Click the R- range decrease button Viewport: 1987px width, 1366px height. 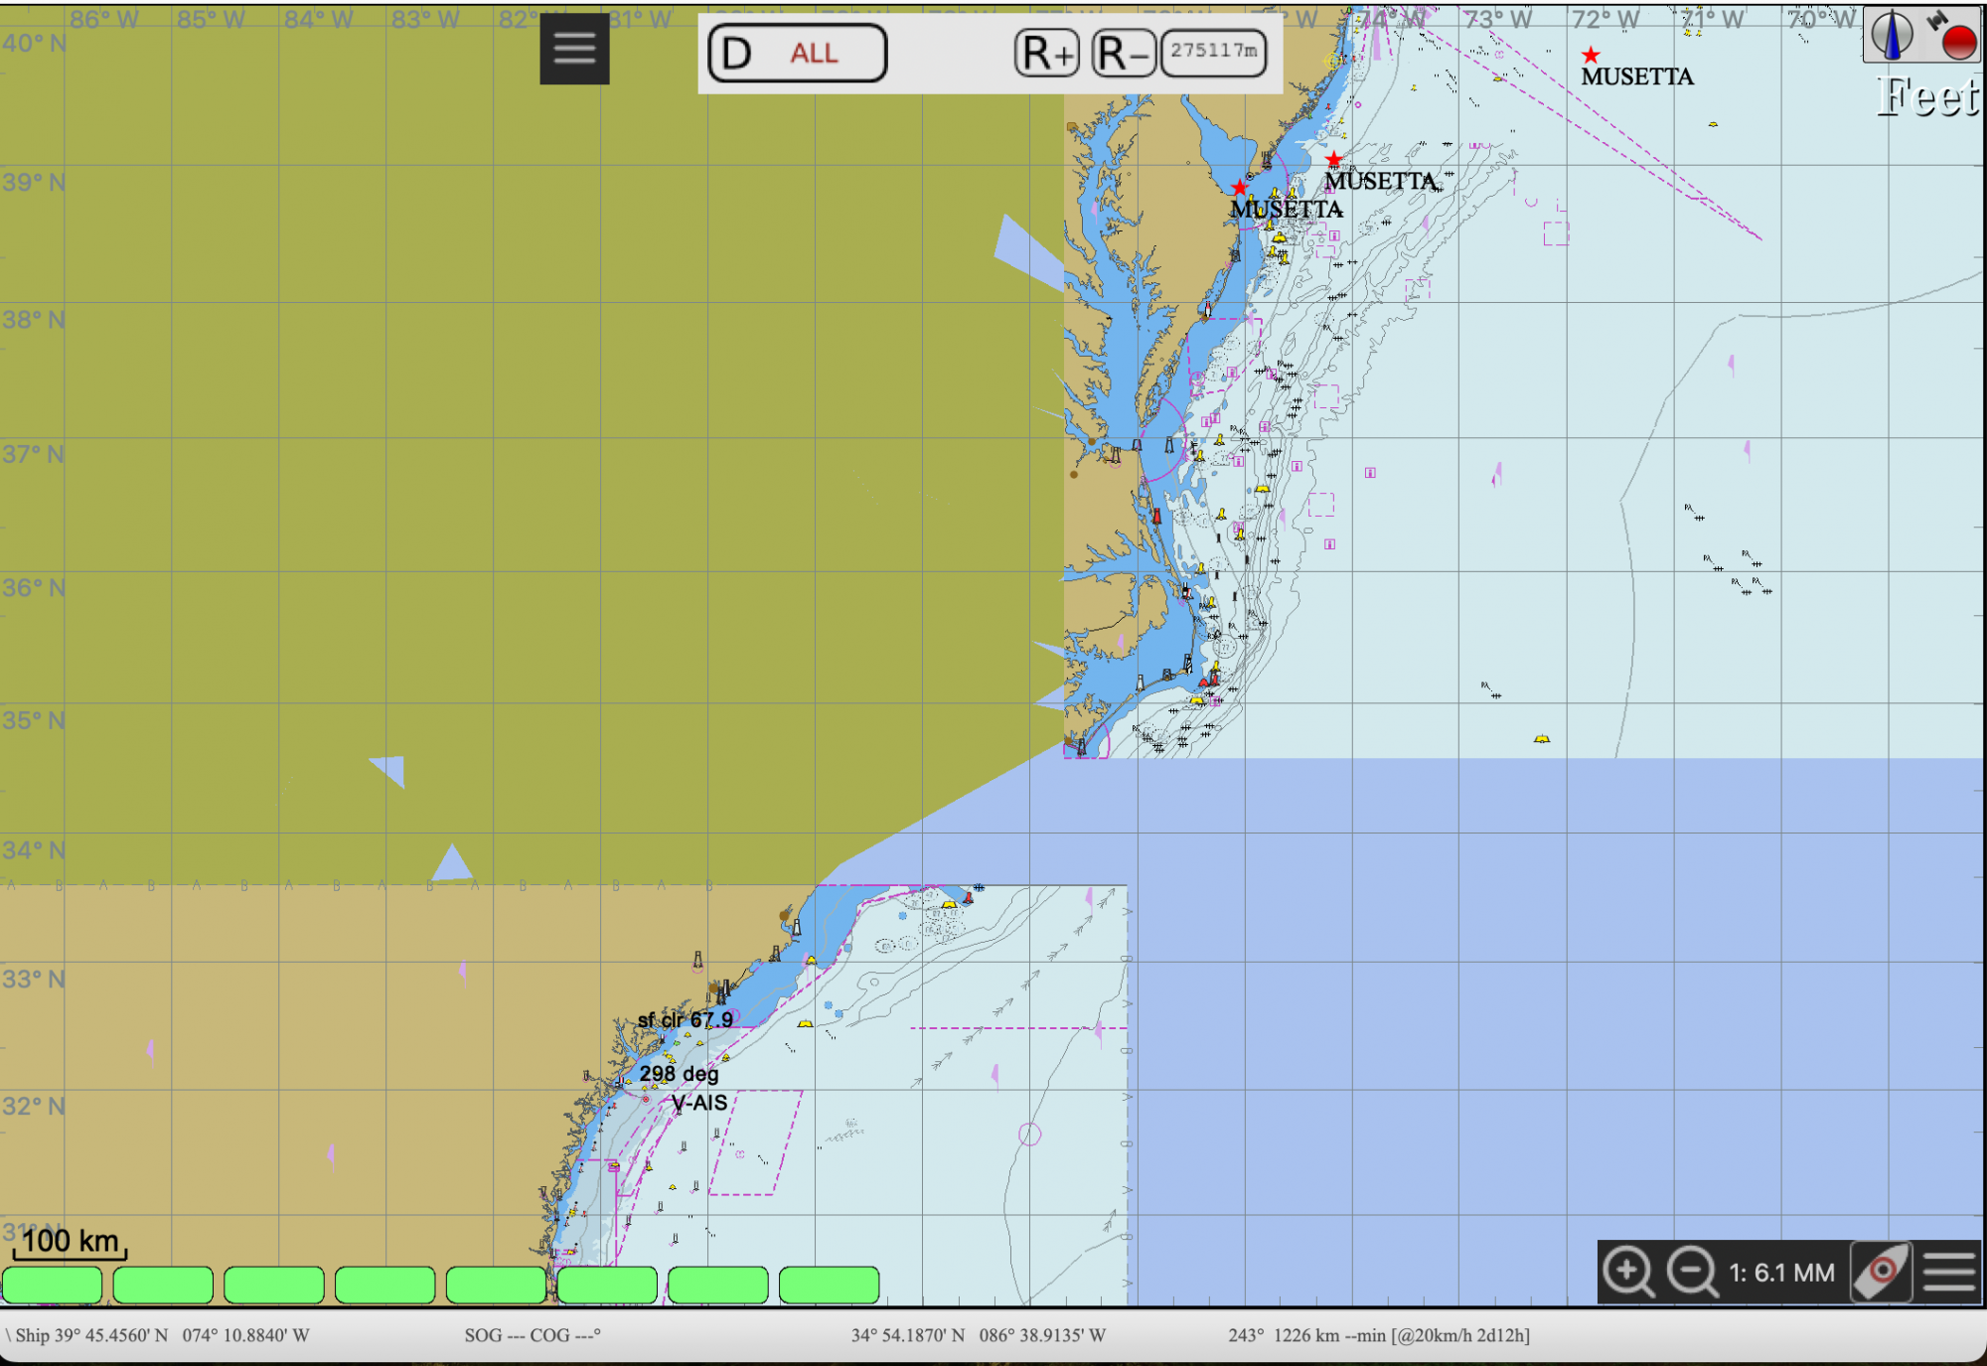click(1123, 53)
